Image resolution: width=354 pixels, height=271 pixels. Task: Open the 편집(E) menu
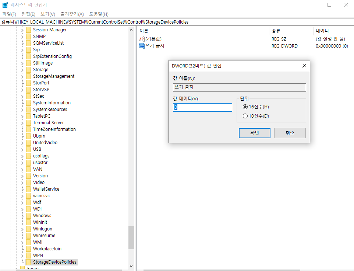[28, 14]
